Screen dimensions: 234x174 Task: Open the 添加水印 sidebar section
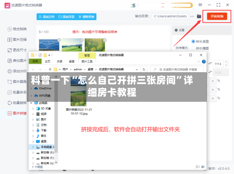pos(17,71)
